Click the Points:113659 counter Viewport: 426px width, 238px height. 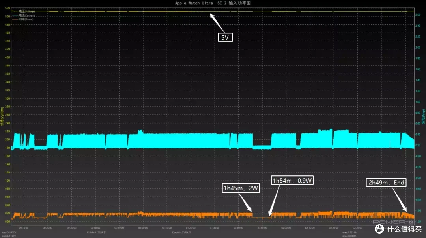pyautogui.click(x=97, y=232)
